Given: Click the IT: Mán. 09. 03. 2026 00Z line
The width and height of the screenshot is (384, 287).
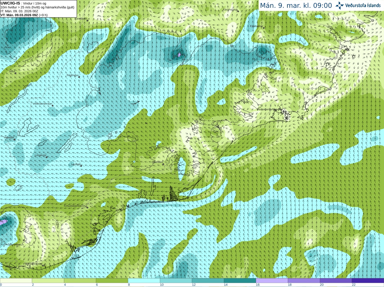Looking at the screenshot, I should tap(19, 11).
